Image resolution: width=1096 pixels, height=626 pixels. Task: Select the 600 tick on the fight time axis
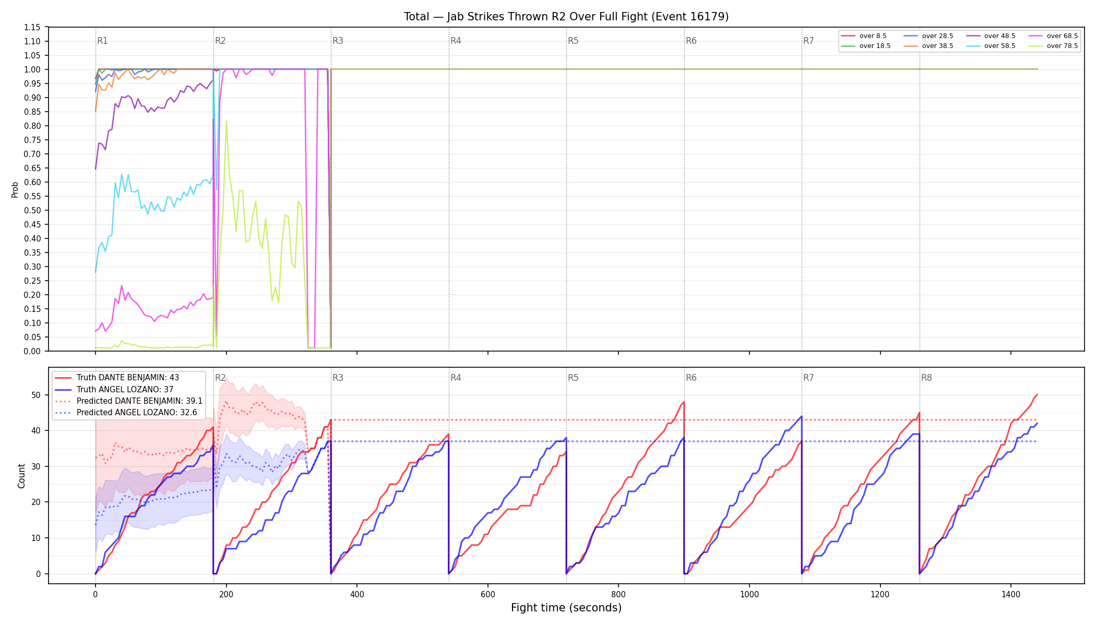[x=488, y=594]
